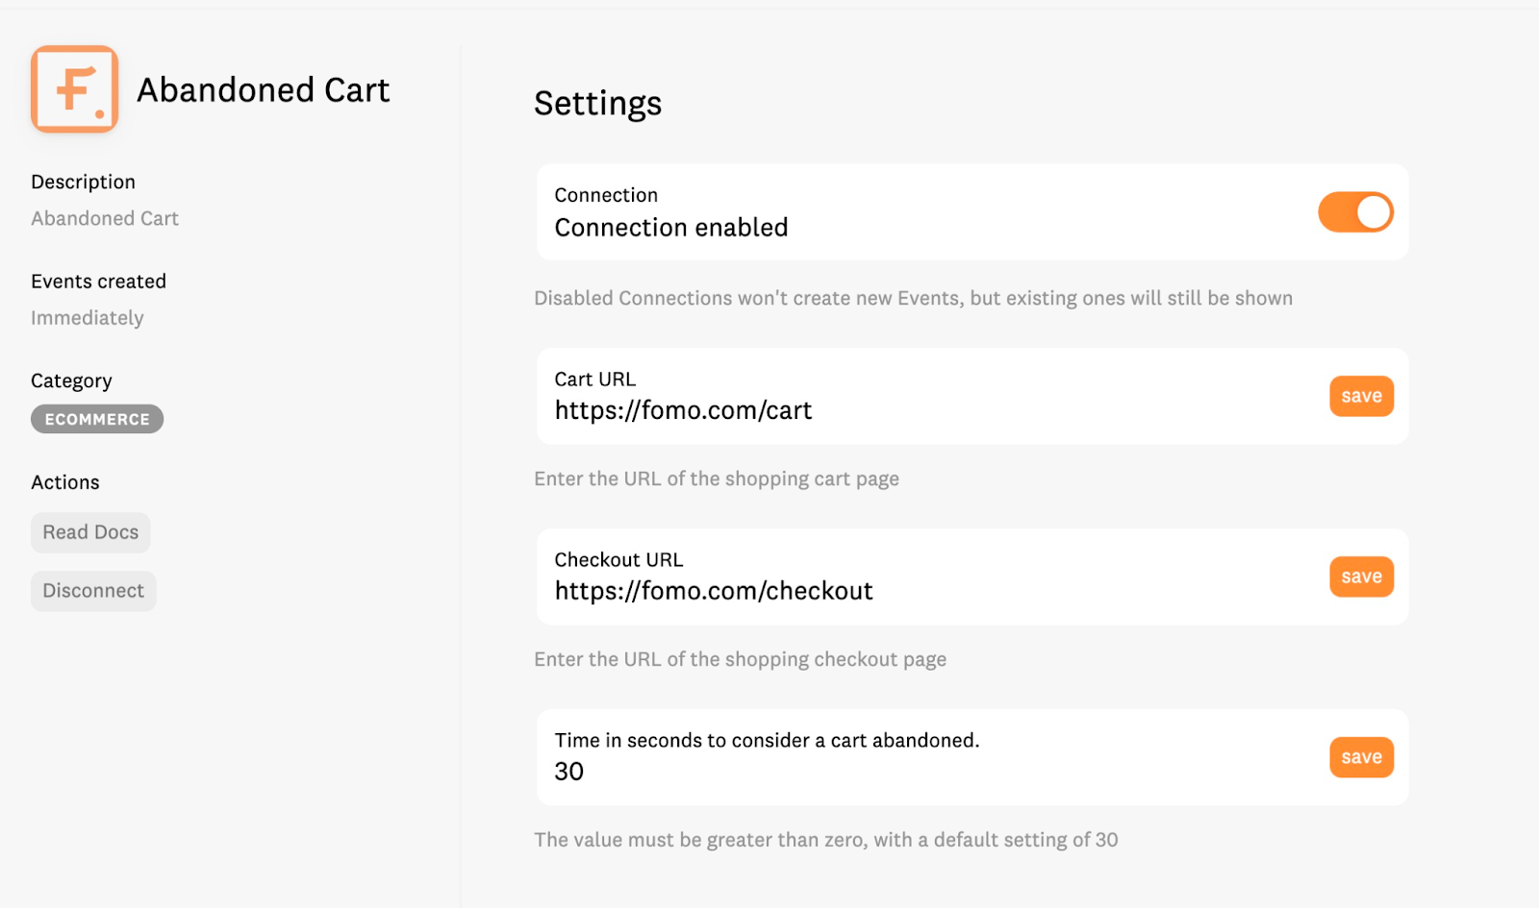The height and width of the screenshot is (908, 1539).
Task: Select the https://fomo.com/checkout URL text
Action: pyautogui.click(x=713, y=590)
